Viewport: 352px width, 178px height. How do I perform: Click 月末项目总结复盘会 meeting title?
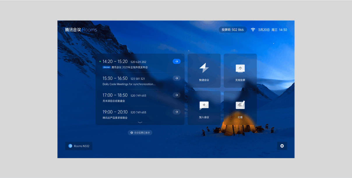click(x=114, y=101)
